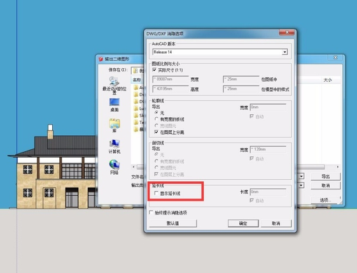The image size is (357, 273).
Task: Confirm with the 确定 button
Action: pos(243,223)
